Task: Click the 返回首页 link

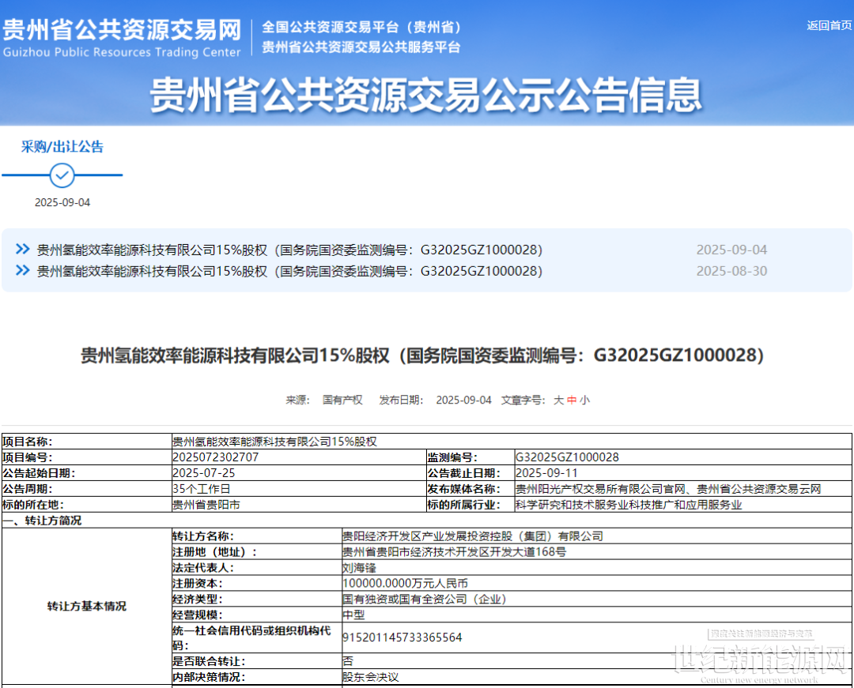Action: (829, 25)
